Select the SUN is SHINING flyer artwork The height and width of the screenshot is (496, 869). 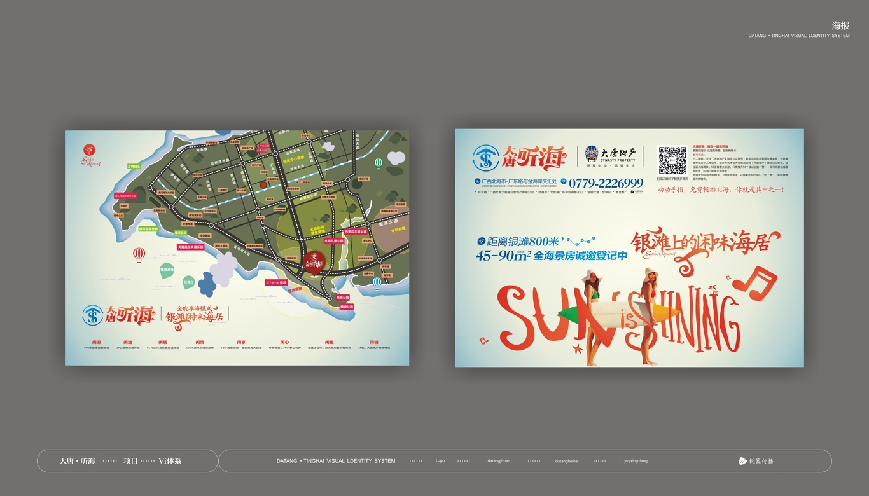tap(629, 248)
